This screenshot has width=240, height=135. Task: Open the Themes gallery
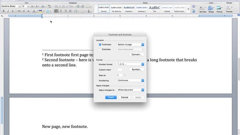(229, 9)
